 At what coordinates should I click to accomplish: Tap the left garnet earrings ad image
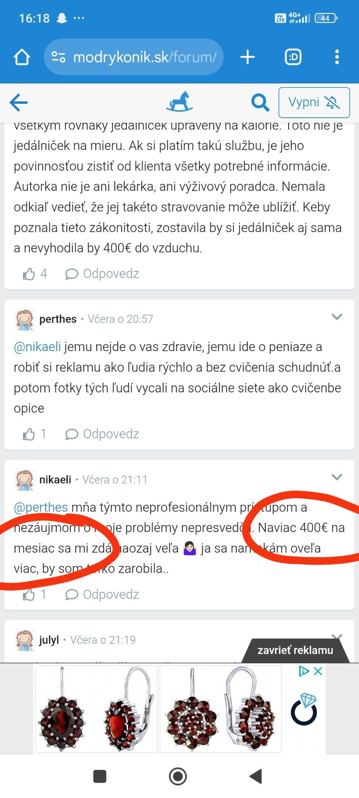click(x=96, y=709)
